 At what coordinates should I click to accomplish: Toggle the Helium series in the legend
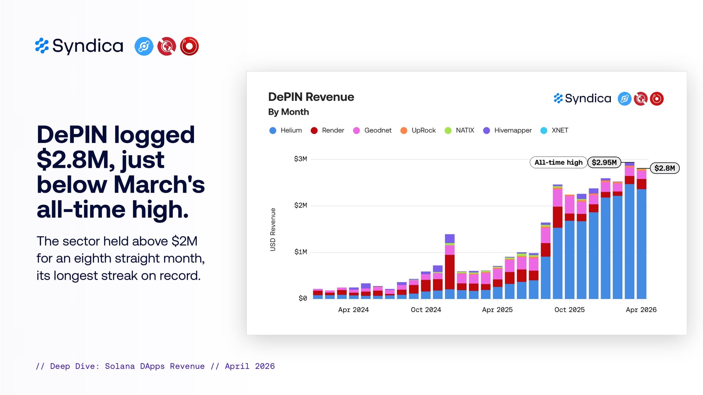pyautogui.click(x=285, y=130)
